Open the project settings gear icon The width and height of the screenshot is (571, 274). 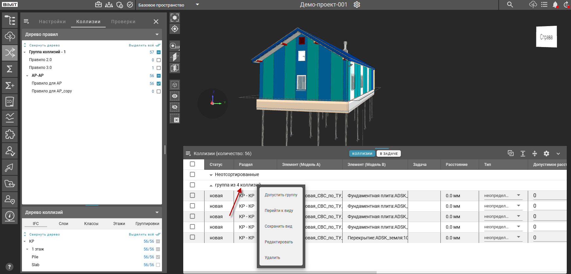coord(357,5)
